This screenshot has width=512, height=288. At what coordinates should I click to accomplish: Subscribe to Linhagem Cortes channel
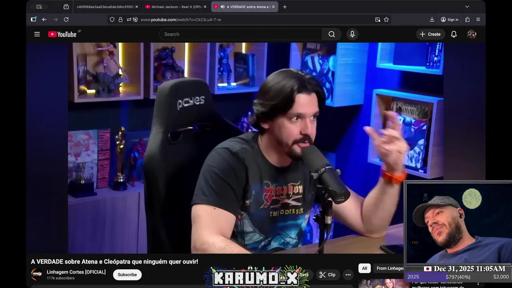tap(127, 275)
